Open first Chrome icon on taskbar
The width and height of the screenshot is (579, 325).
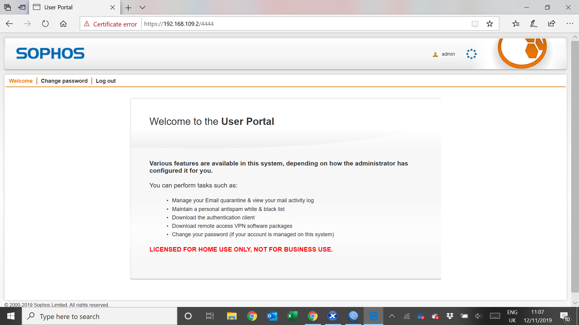coord(252,316)
